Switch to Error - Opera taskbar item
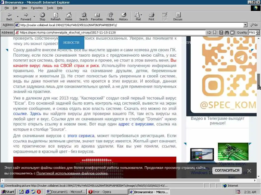The height and width of the screenshot is (195, 261). [x=108, y=192]
